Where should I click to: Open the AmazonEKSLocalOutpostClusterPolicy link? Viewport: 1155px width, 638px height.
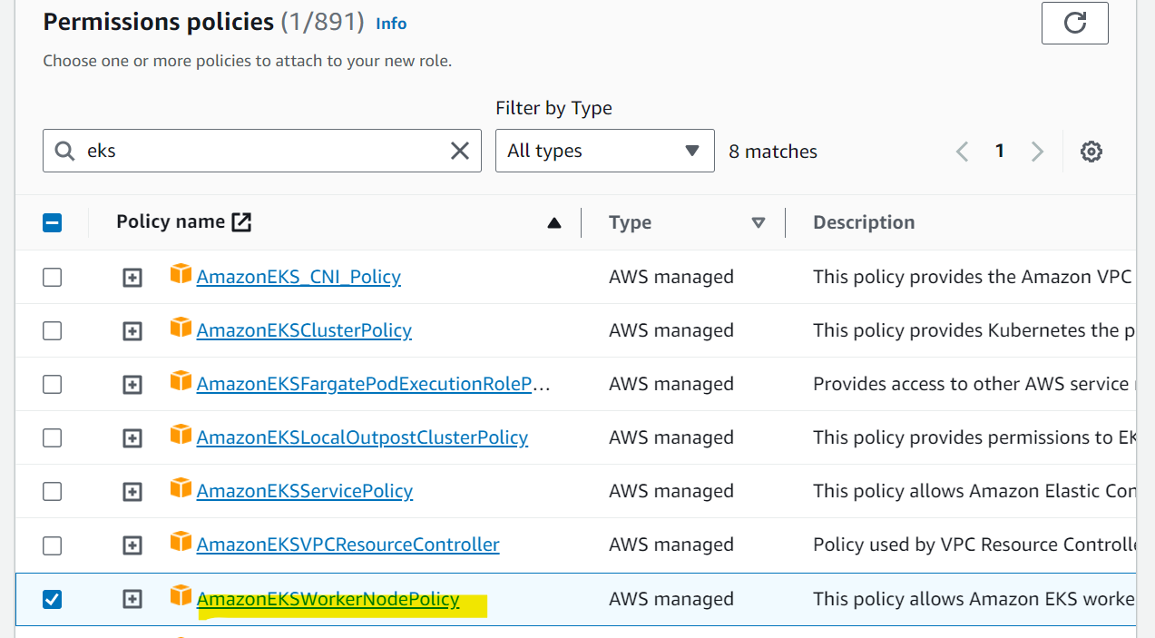pyautogui.click(x=362, y=437)
